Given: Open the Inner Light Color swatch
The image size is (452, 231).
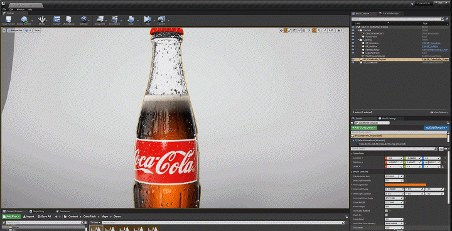Looking at the screenshot, I should 406,185.
